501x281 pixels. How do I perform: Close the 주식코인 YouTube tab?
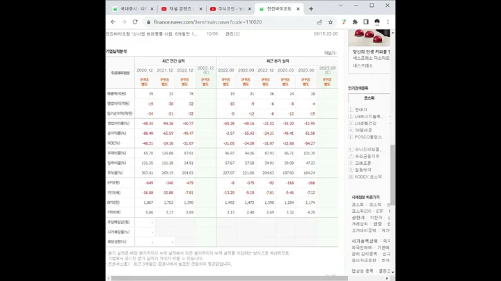pos(250,9)
